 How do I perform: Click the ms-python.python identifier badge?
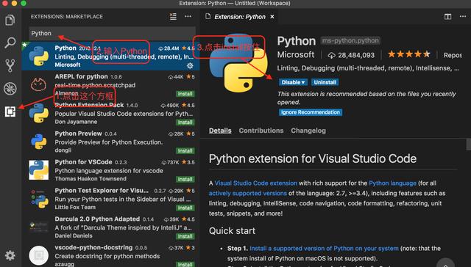tap(350, 40)
